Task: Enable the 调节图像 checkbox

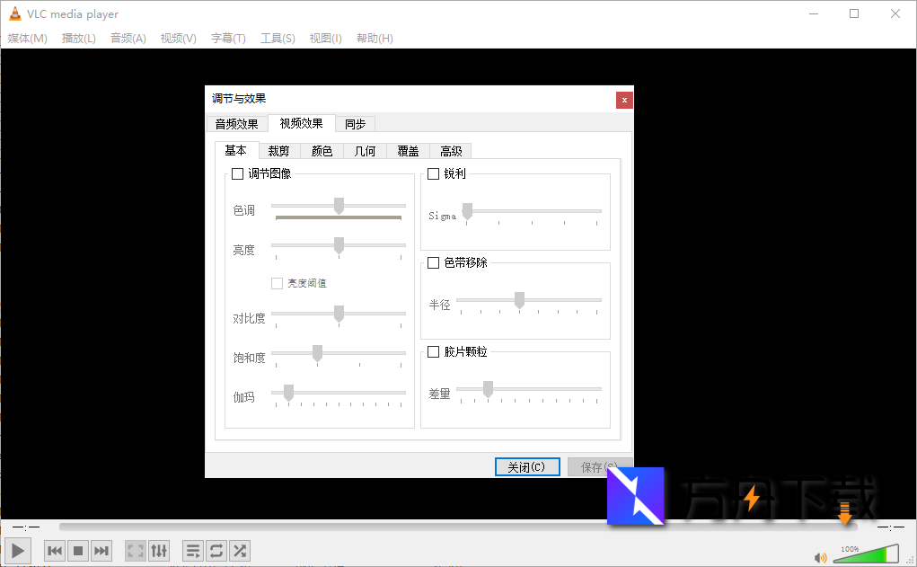Action: click(237, 173)
